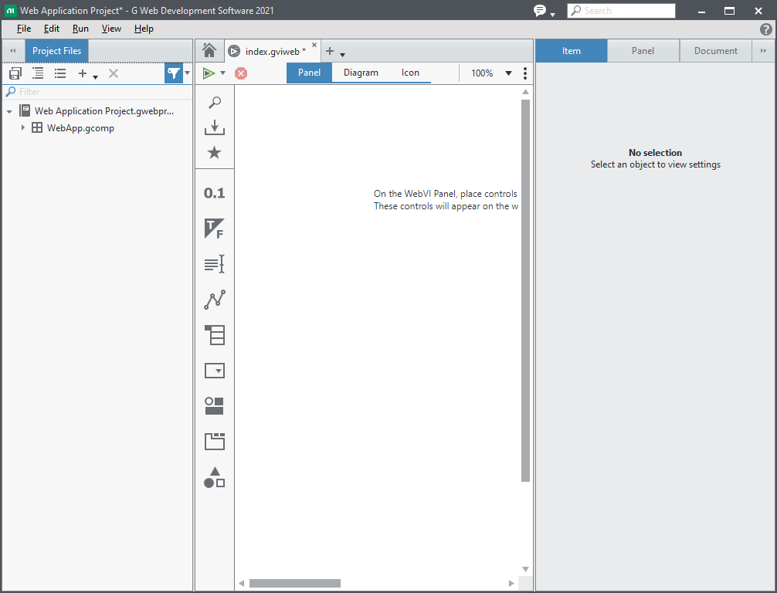The width and height of the screenshot is (777, 593).
Task: Click the scroll left arrow of panel
Action: tap(241, 583)
